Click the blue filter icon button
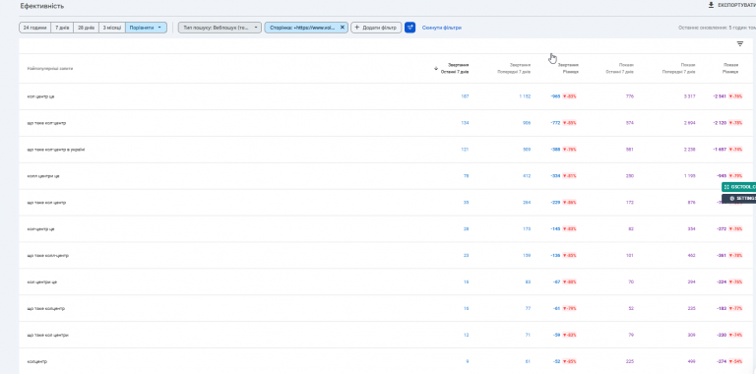The image size is (756, 374). click(x=409, y=28)
